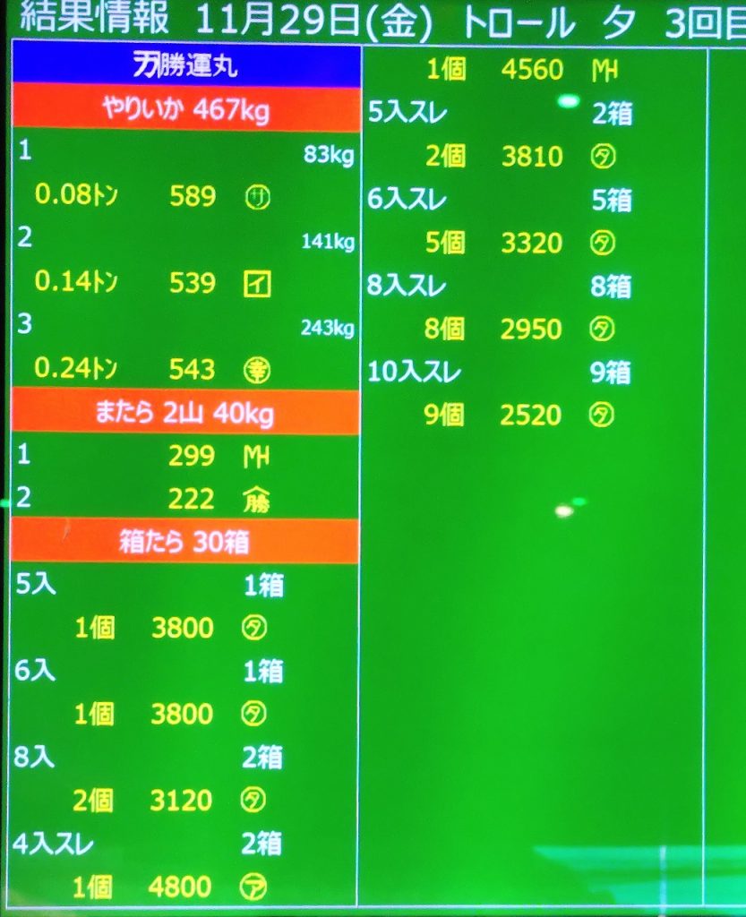Select the またら 2山 40kg header
Screen dimensions: 746x917
(184, 414)
